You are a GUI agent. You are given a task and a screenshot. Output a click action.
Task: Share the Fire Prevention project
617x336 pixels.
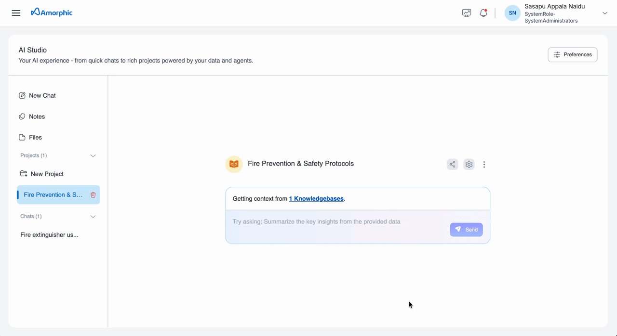452,164
